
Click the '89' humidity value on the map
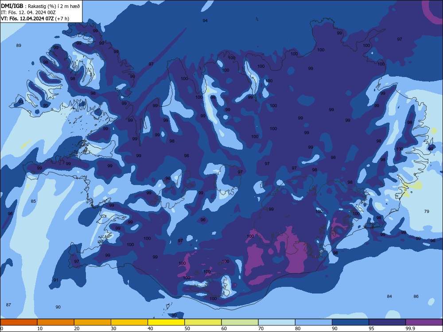(x=19, y=46)
